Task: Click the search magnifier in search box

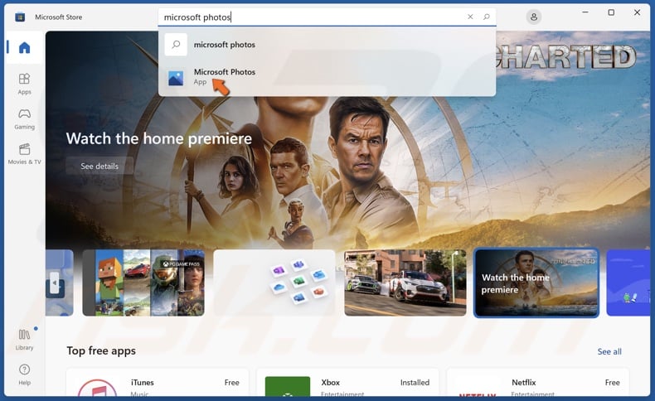Action: click(x=486, y=17)
